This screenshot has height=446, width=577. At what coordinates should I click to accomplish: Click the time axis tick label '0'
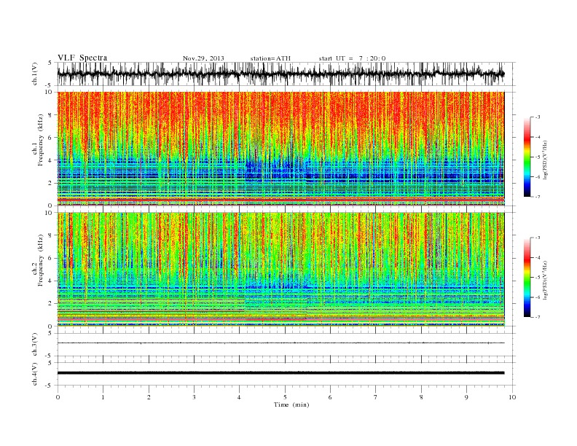coord(58,397)
